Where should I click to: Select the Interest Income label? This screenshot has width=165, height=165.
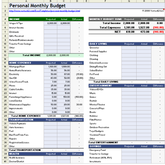17,28
